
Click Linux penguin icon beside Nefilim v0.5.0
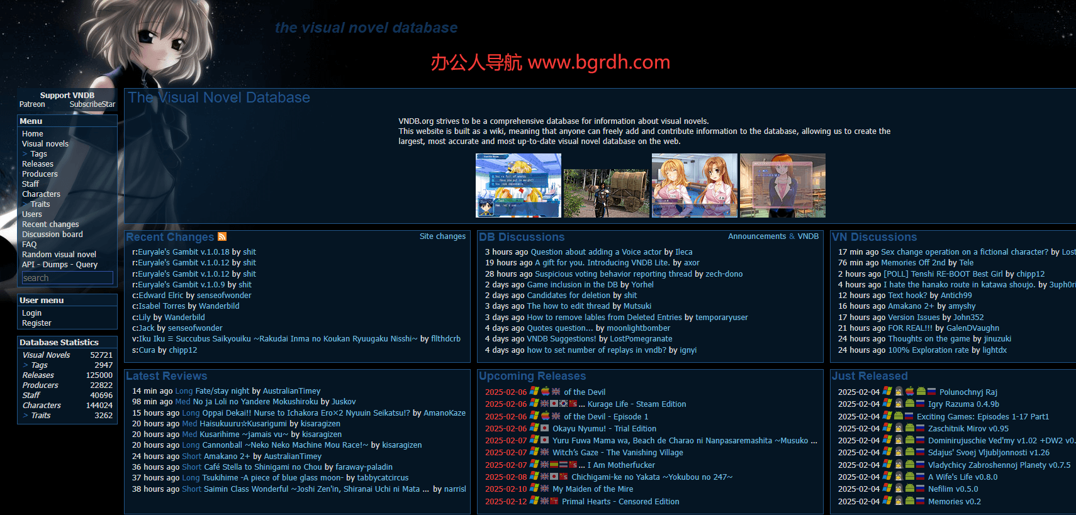(x=899, y=489)
